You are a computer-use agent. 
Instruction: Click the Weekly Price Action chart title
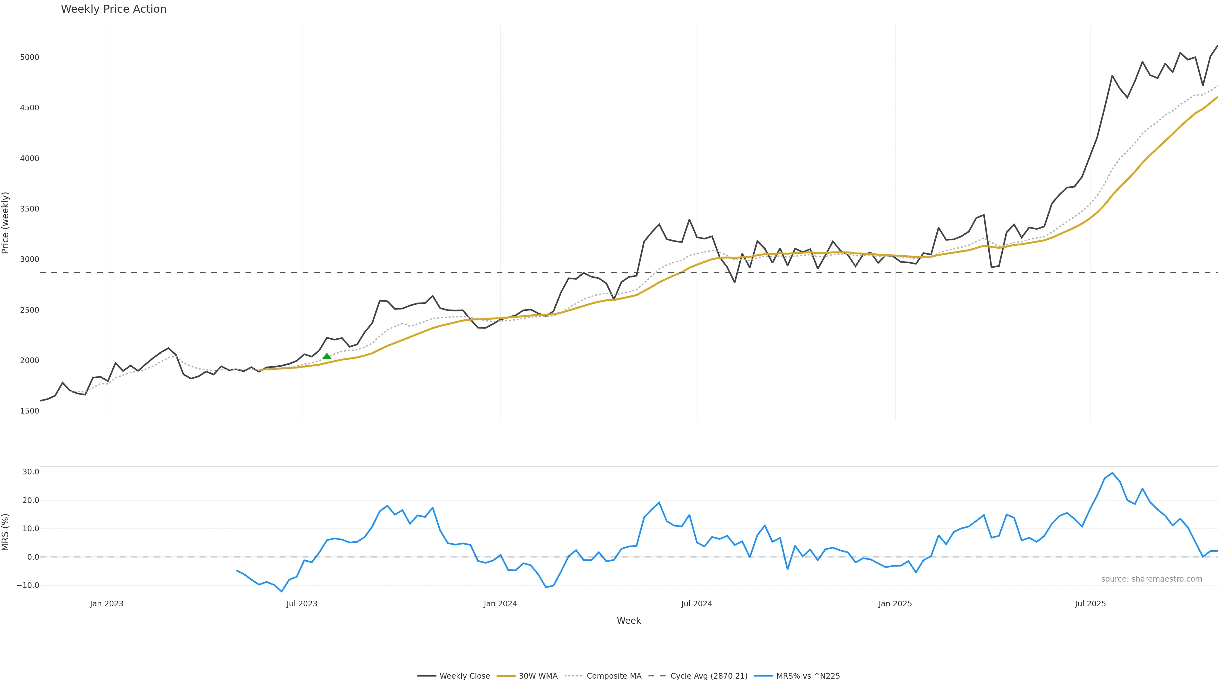click(114, 9)
